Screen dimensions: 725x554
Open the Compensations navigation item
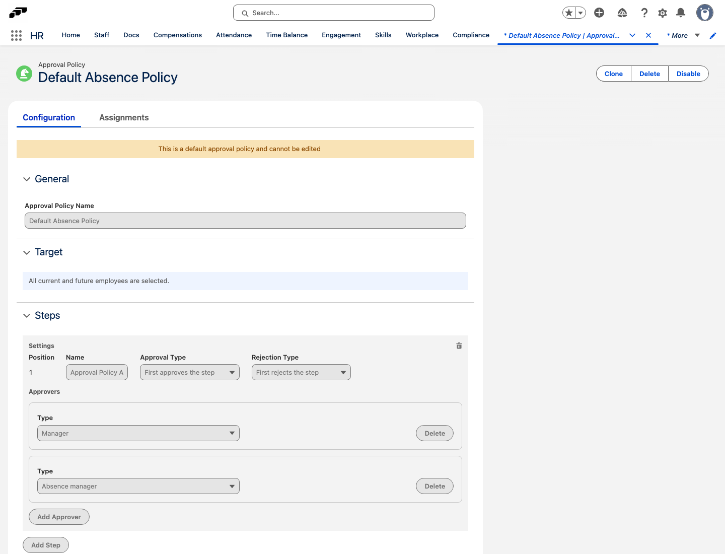178,35
